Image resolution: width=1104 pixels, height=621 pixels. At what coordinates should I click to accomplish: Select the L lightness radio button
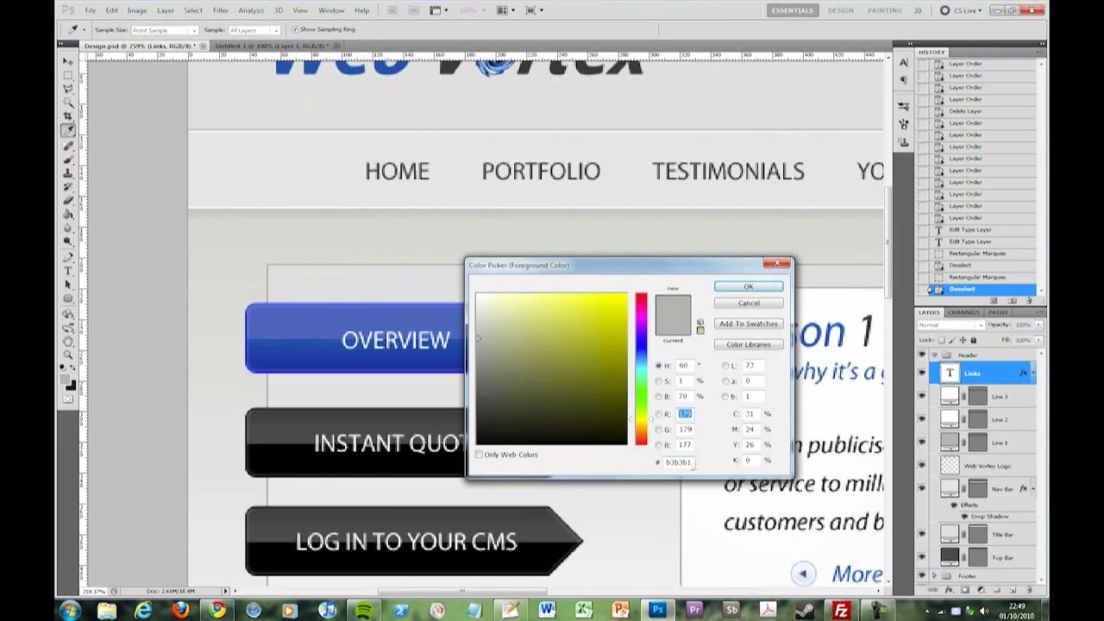(725, 366)
